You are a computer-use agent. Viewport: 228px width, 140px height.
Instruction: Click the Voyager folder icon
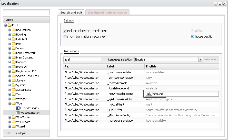[x=14, y=99]
